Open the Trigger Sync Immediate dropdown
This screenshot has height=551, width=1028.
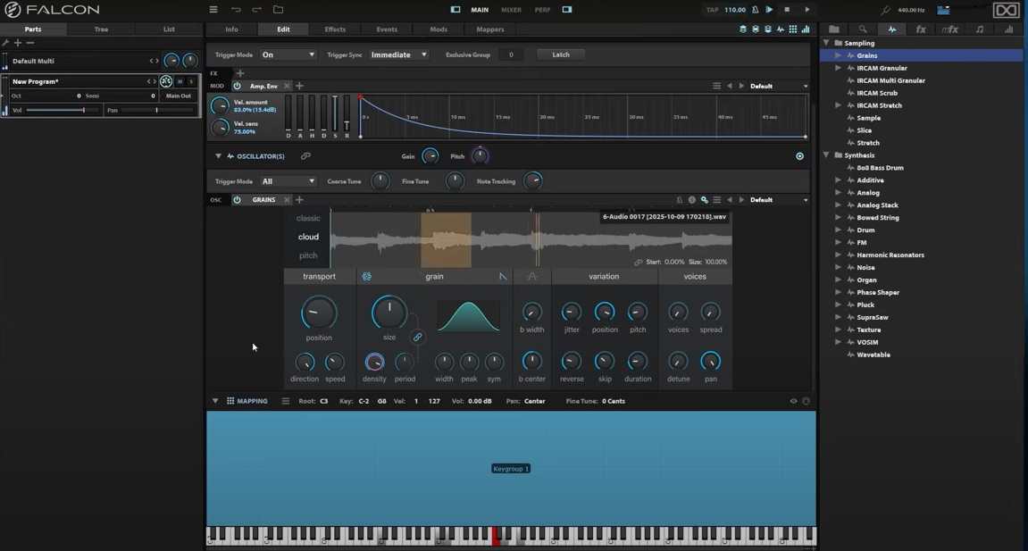398,54
